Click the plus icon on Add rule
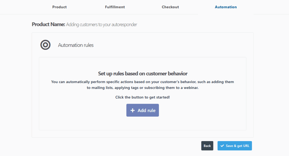 pos(133,110)
